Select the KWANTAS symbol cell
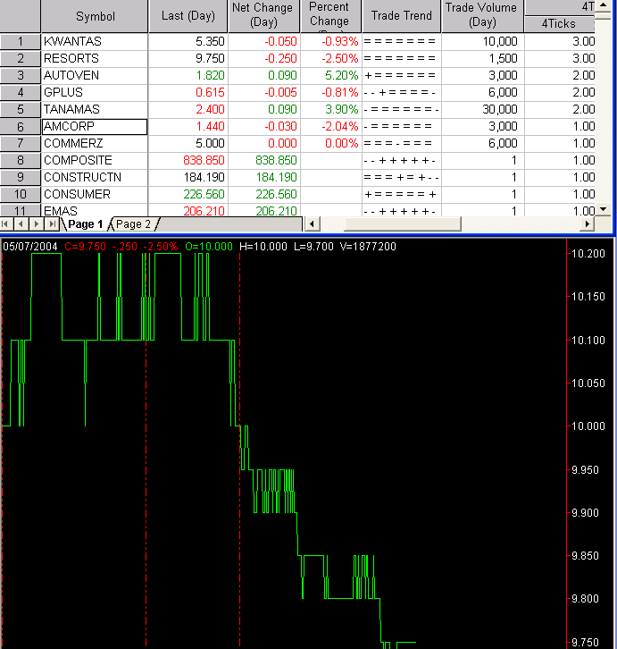The image size is (617, 649). click(95, 41)
